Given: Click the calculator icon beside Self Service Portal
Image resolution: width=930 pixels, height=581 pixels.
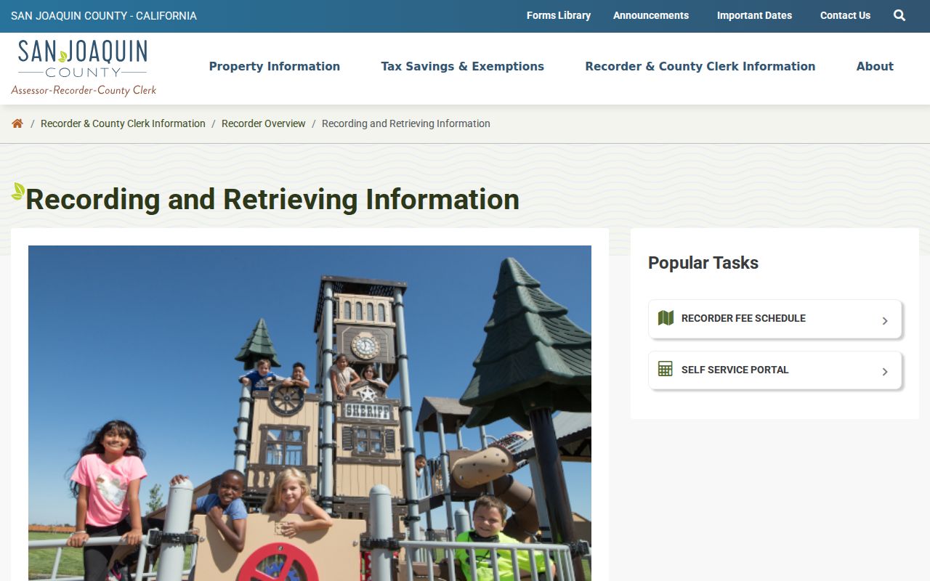Looking at the screenshot, I should coord(666,369).
